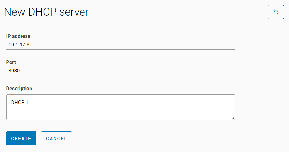Click the underline beneath the IP address value
Viewport: 289px width, 152px height.
(120, 49)
